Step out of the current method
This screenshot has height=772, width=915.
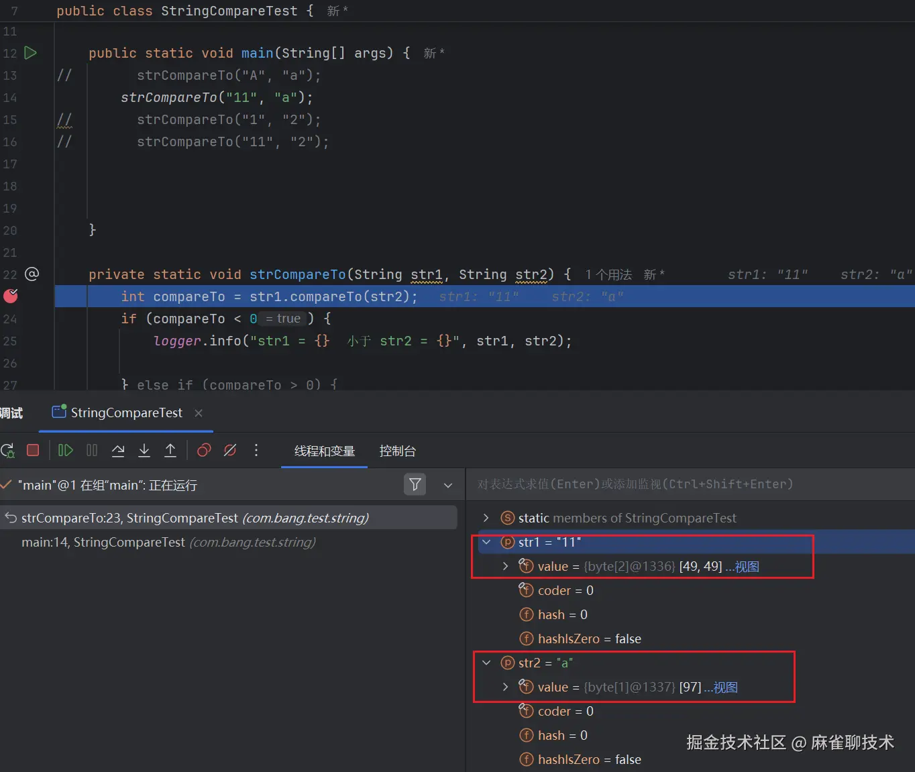[x=170, y=450]
